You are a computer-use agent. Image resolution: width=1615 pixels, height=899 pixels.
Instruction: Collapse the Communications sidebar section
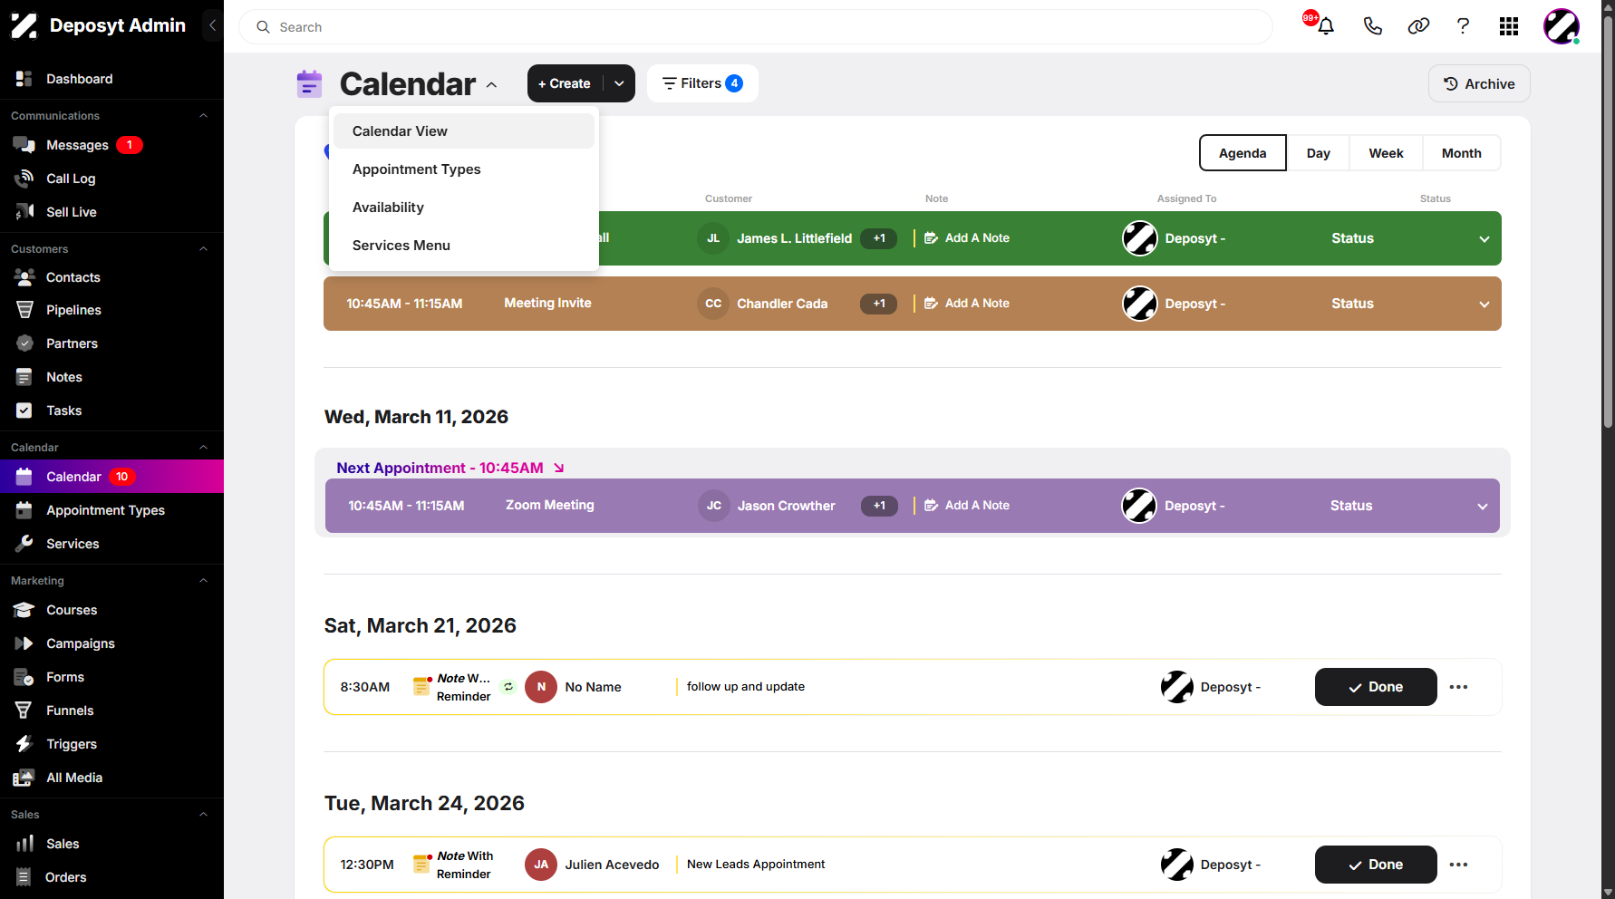[x=204, y=116]
